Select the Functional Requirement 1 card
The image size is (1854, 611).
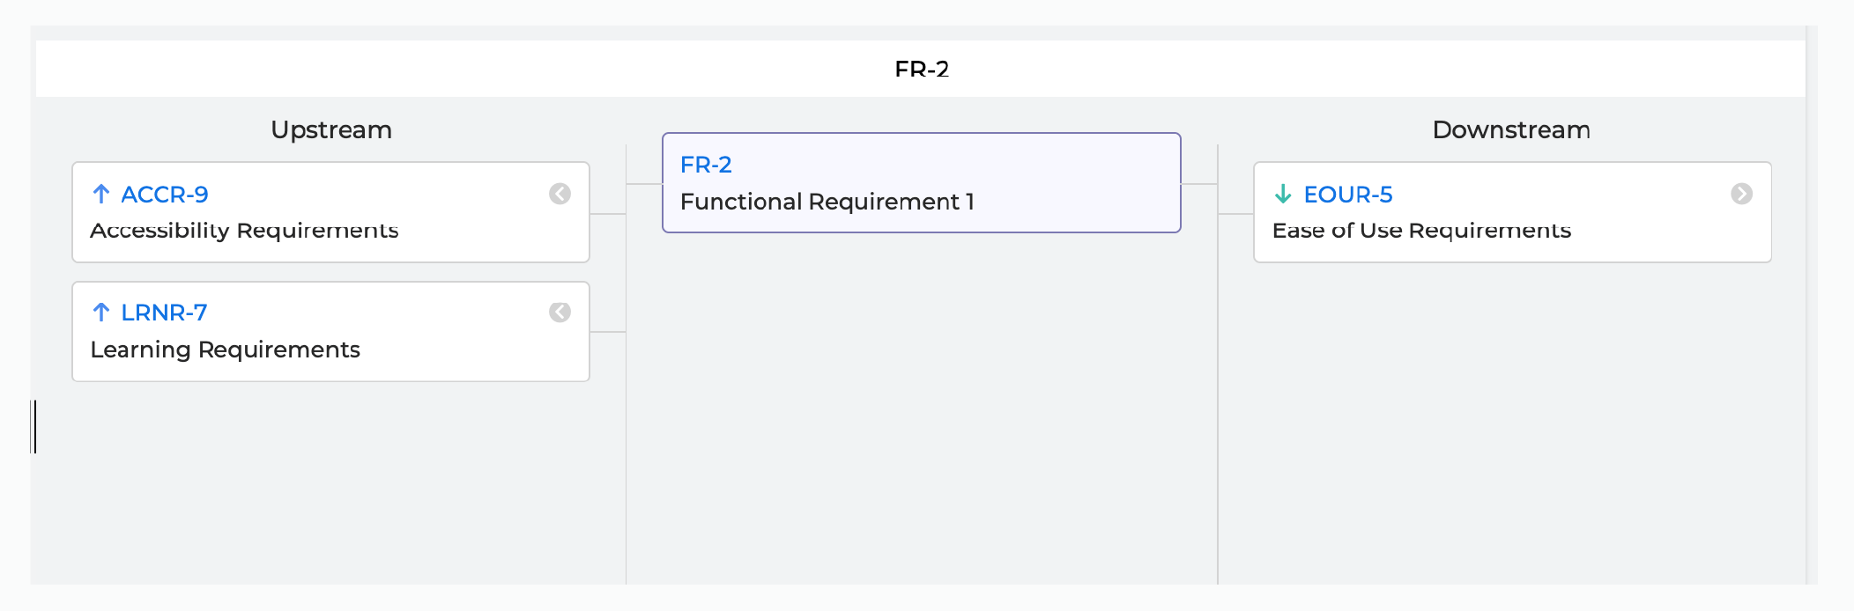[x=921, y=183]
